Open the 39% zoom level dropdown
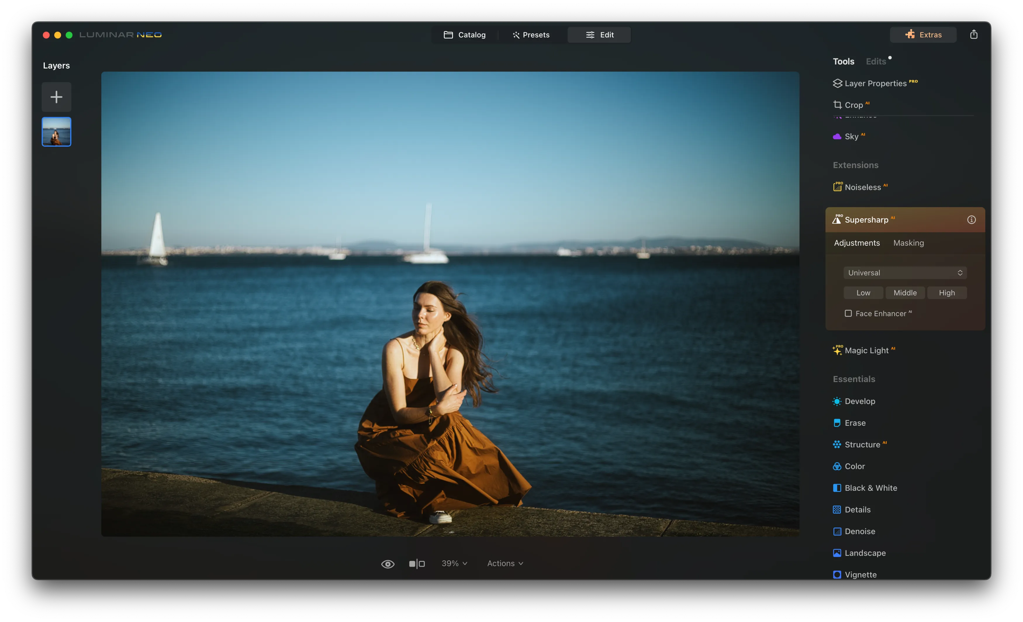The image size is (1023, 622). 454,564
